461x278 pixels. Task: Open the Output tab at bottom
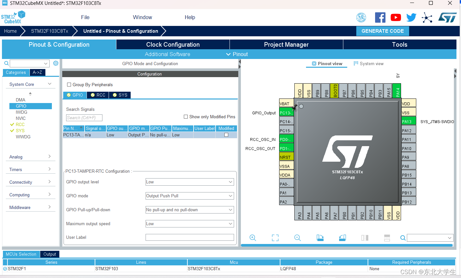(x=50, y=254)
